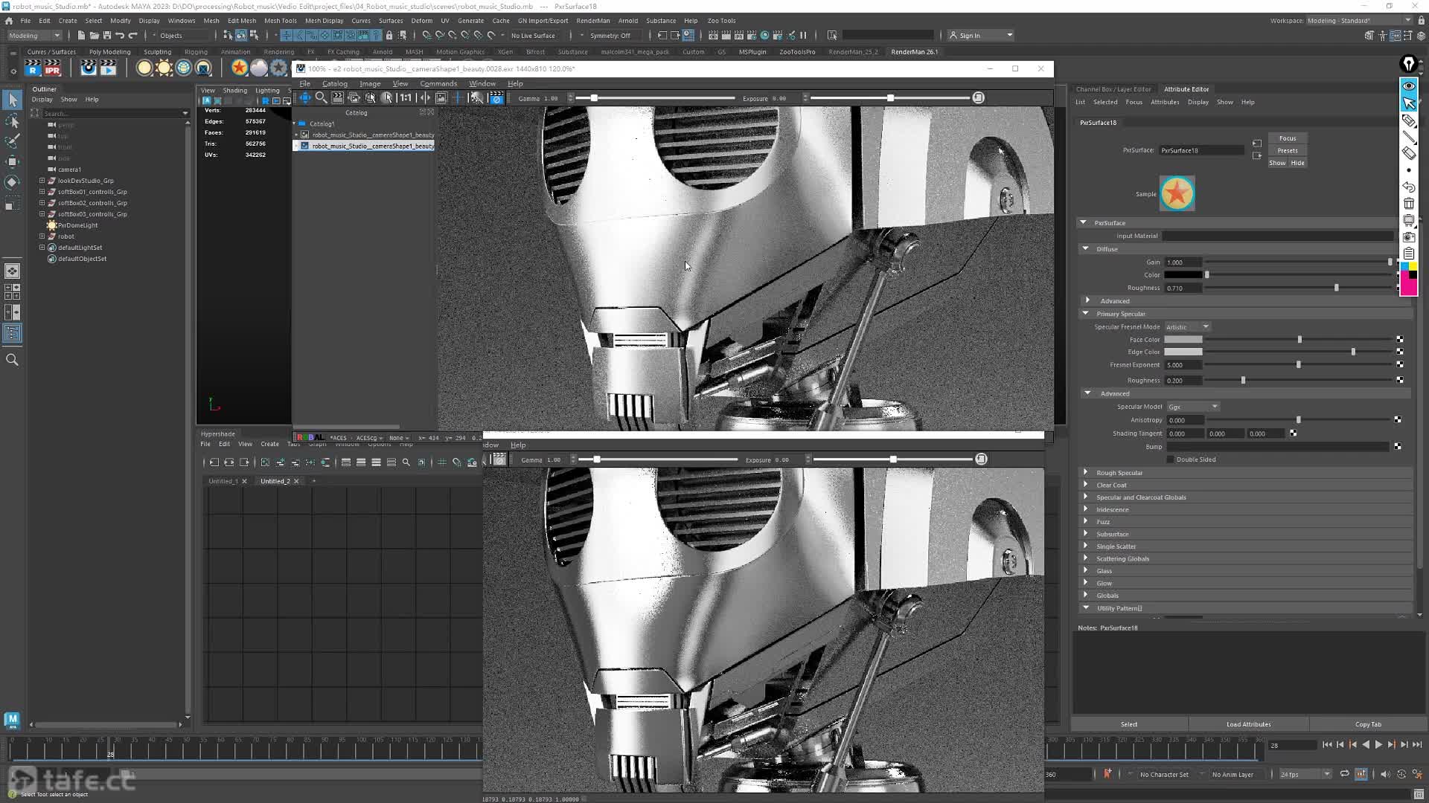Select the Pan tool in the image viewer
The width and height of the screenshot is (1429, 803).
(305, 98)
